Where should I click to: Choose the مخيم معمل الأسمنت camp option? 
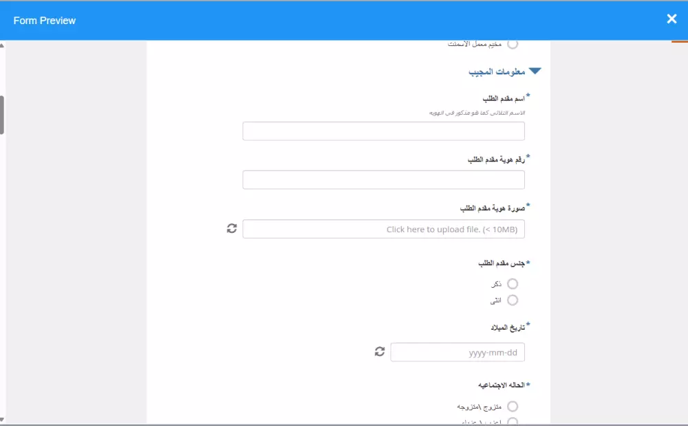point(512,43)
